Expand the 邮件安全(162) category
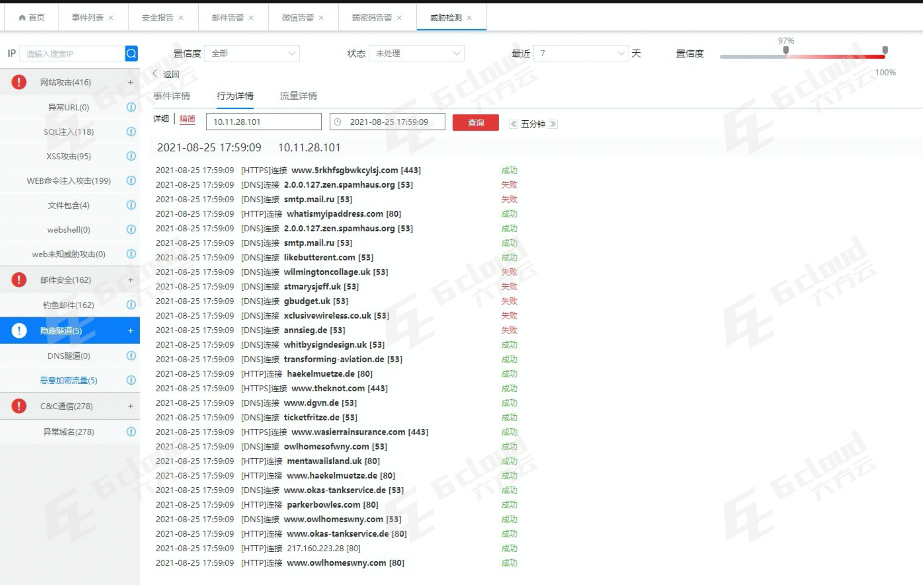Screen dimensions: 923x585 click(130, 280)
